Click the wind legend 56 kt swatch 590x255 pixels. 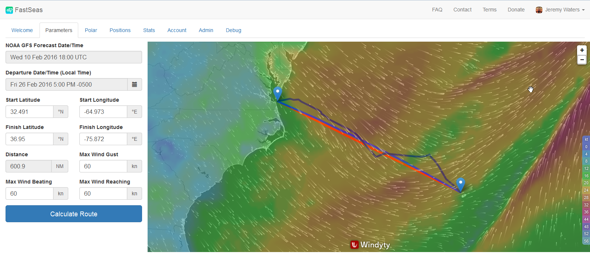[x=586, y=241]
